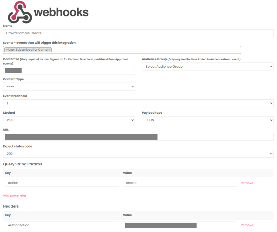This screenshot has width=277, height=232.
Task: Remove the action query string parameter
Action: [x=247, y=183]
